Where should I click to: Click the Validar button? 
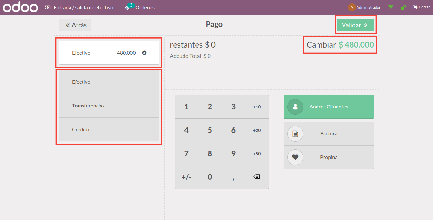point(355,25)
